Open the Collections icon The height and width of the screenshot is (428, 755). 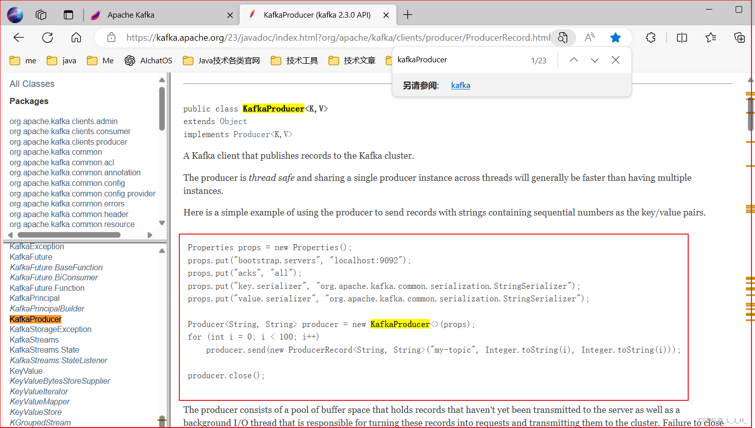click(739, 38)
